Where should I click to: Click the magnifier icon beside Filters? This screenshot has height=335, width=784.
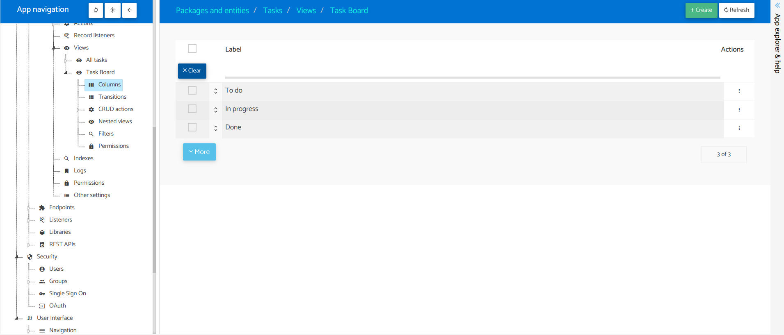tap(91, 134)
